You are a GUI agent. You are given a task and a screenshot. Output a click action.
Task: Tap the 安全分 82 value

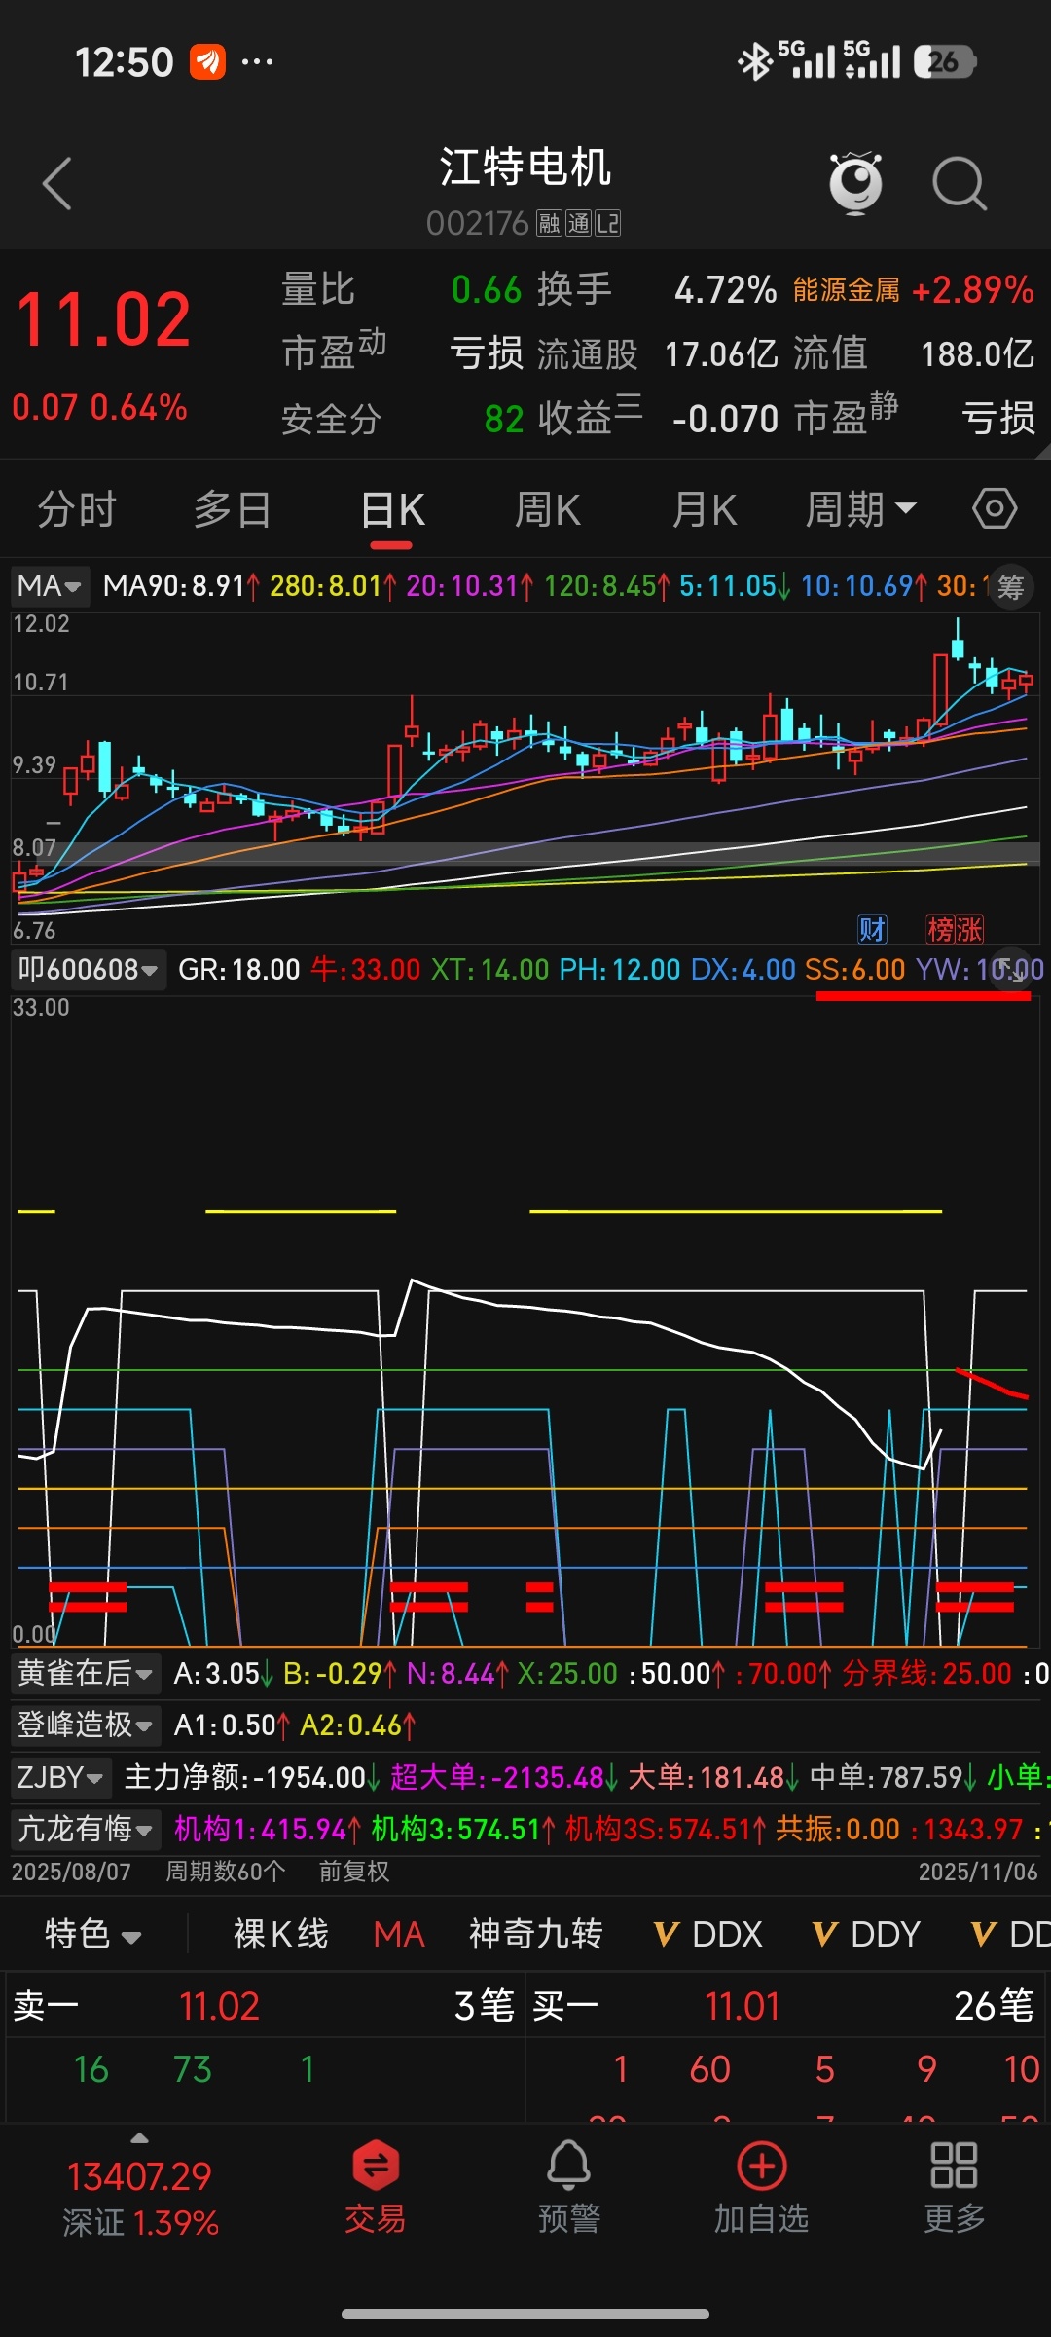(504, 420)
